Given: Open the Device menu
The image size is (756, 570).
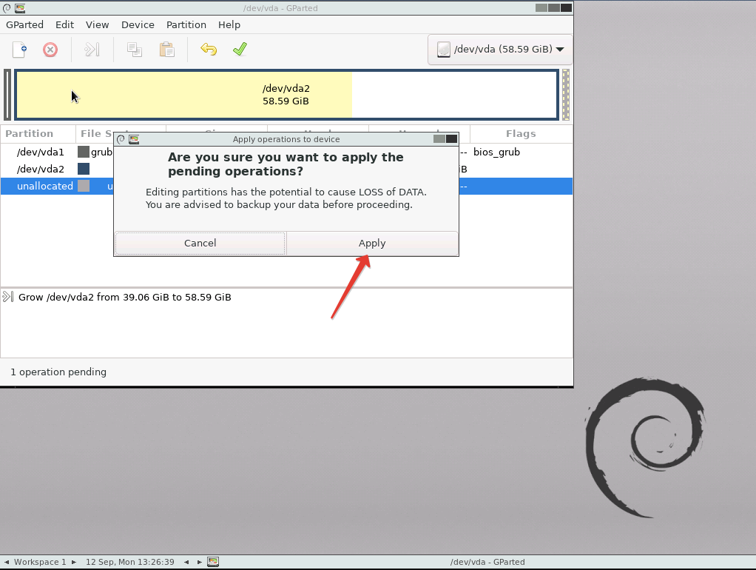Looking at the screenshot, I should (138, 24).
